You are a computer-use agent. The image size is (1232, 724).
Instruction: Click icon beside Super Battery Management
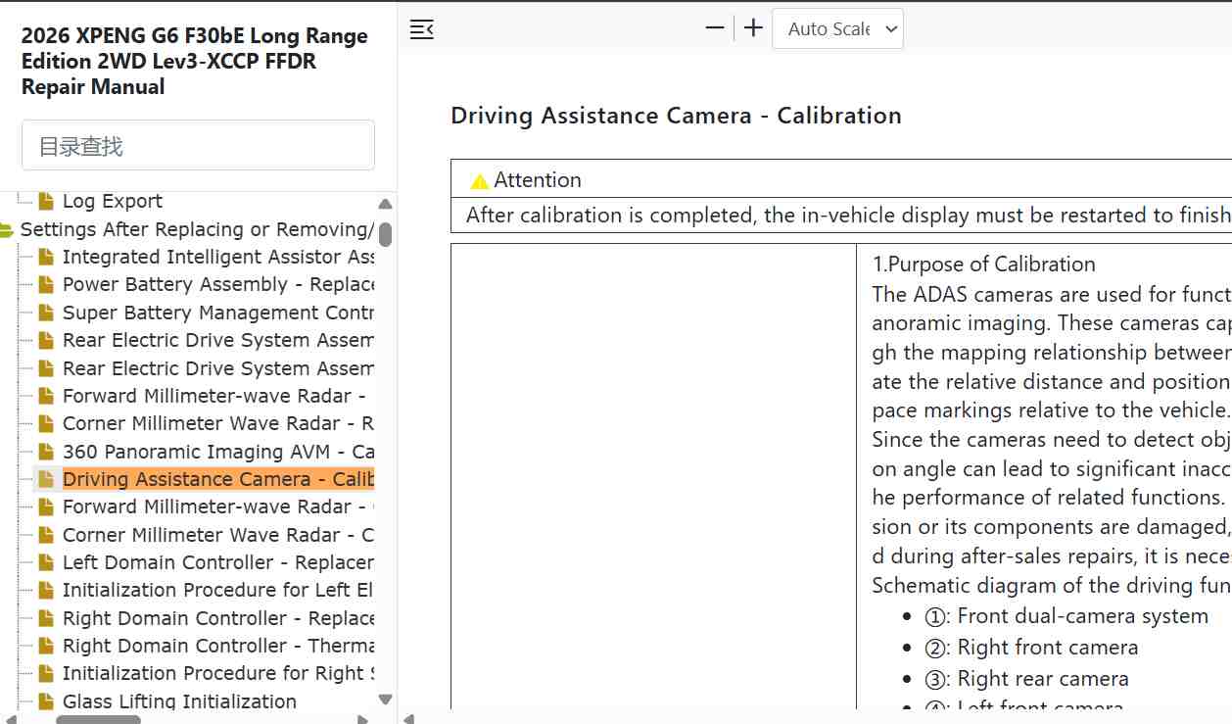(46, 314)
